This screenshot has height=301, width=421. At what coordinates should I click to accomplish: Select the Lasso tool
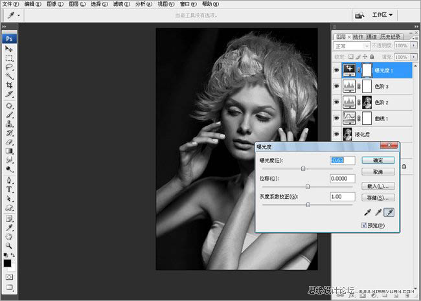[9, 67]
